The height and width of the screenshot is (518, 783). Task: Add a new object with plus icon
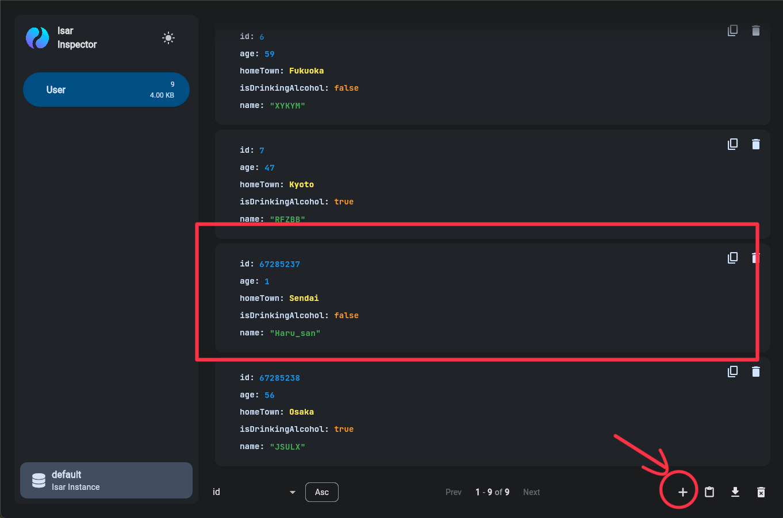[x=682, y=492]
